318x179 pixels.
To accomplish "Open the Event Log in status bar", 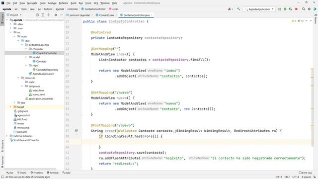I will (305, 173).
